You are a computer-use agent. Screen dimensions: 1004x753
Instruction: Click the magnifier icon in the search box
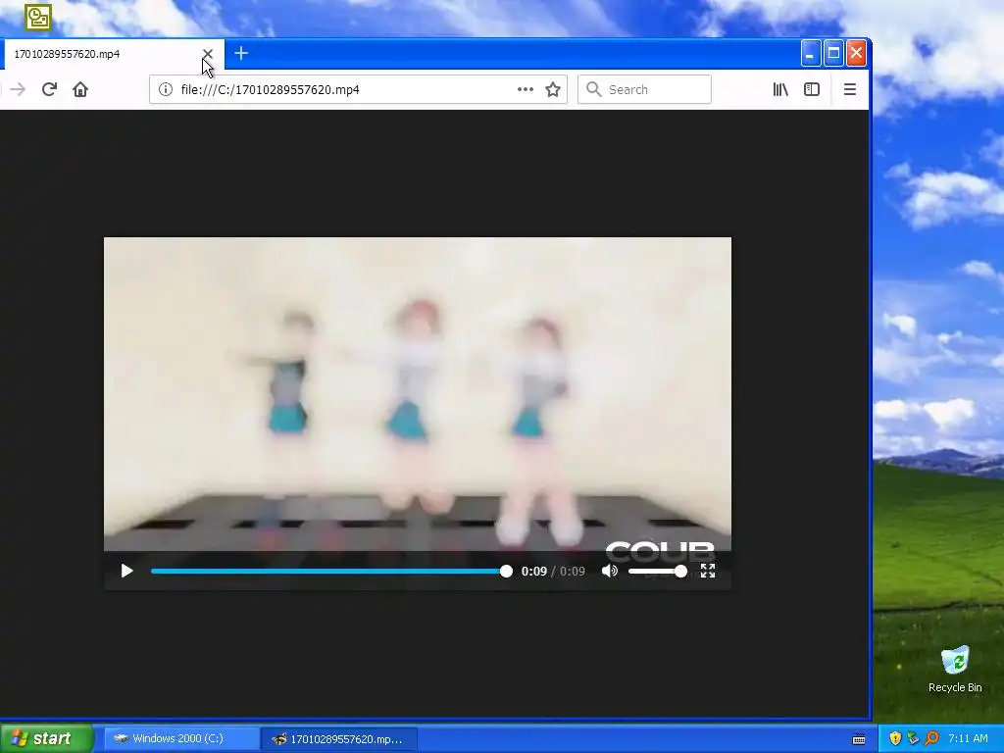pyautogui.click(x=594, y=89)
